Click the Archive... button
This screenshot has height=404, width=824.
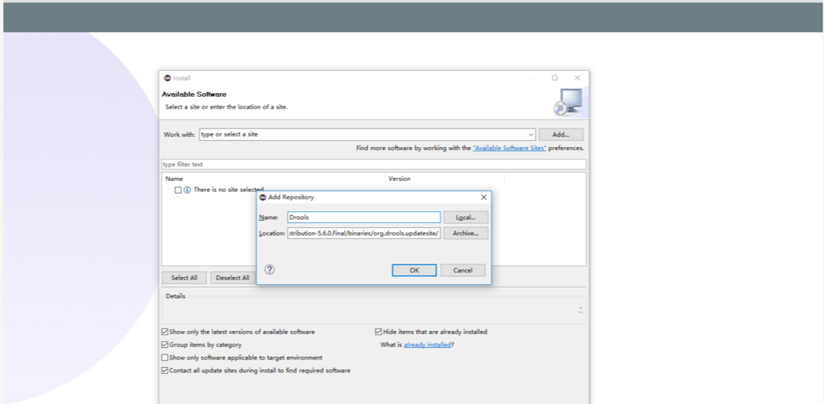pos(465,233)
